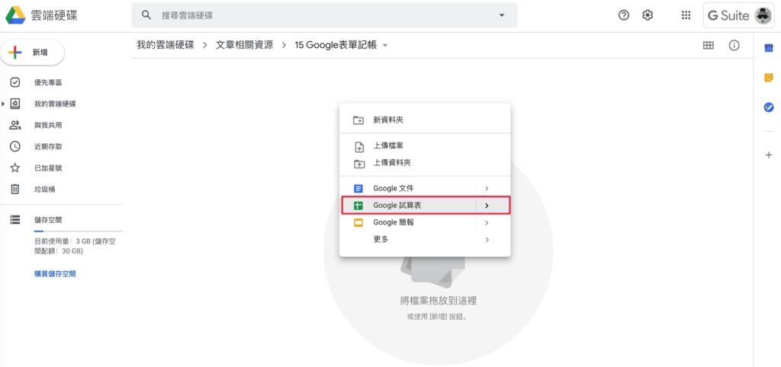Image resolution: width=781 pixels, height=367 pixels.
Task: Click the upload folder icon
Action: [358, 164]
